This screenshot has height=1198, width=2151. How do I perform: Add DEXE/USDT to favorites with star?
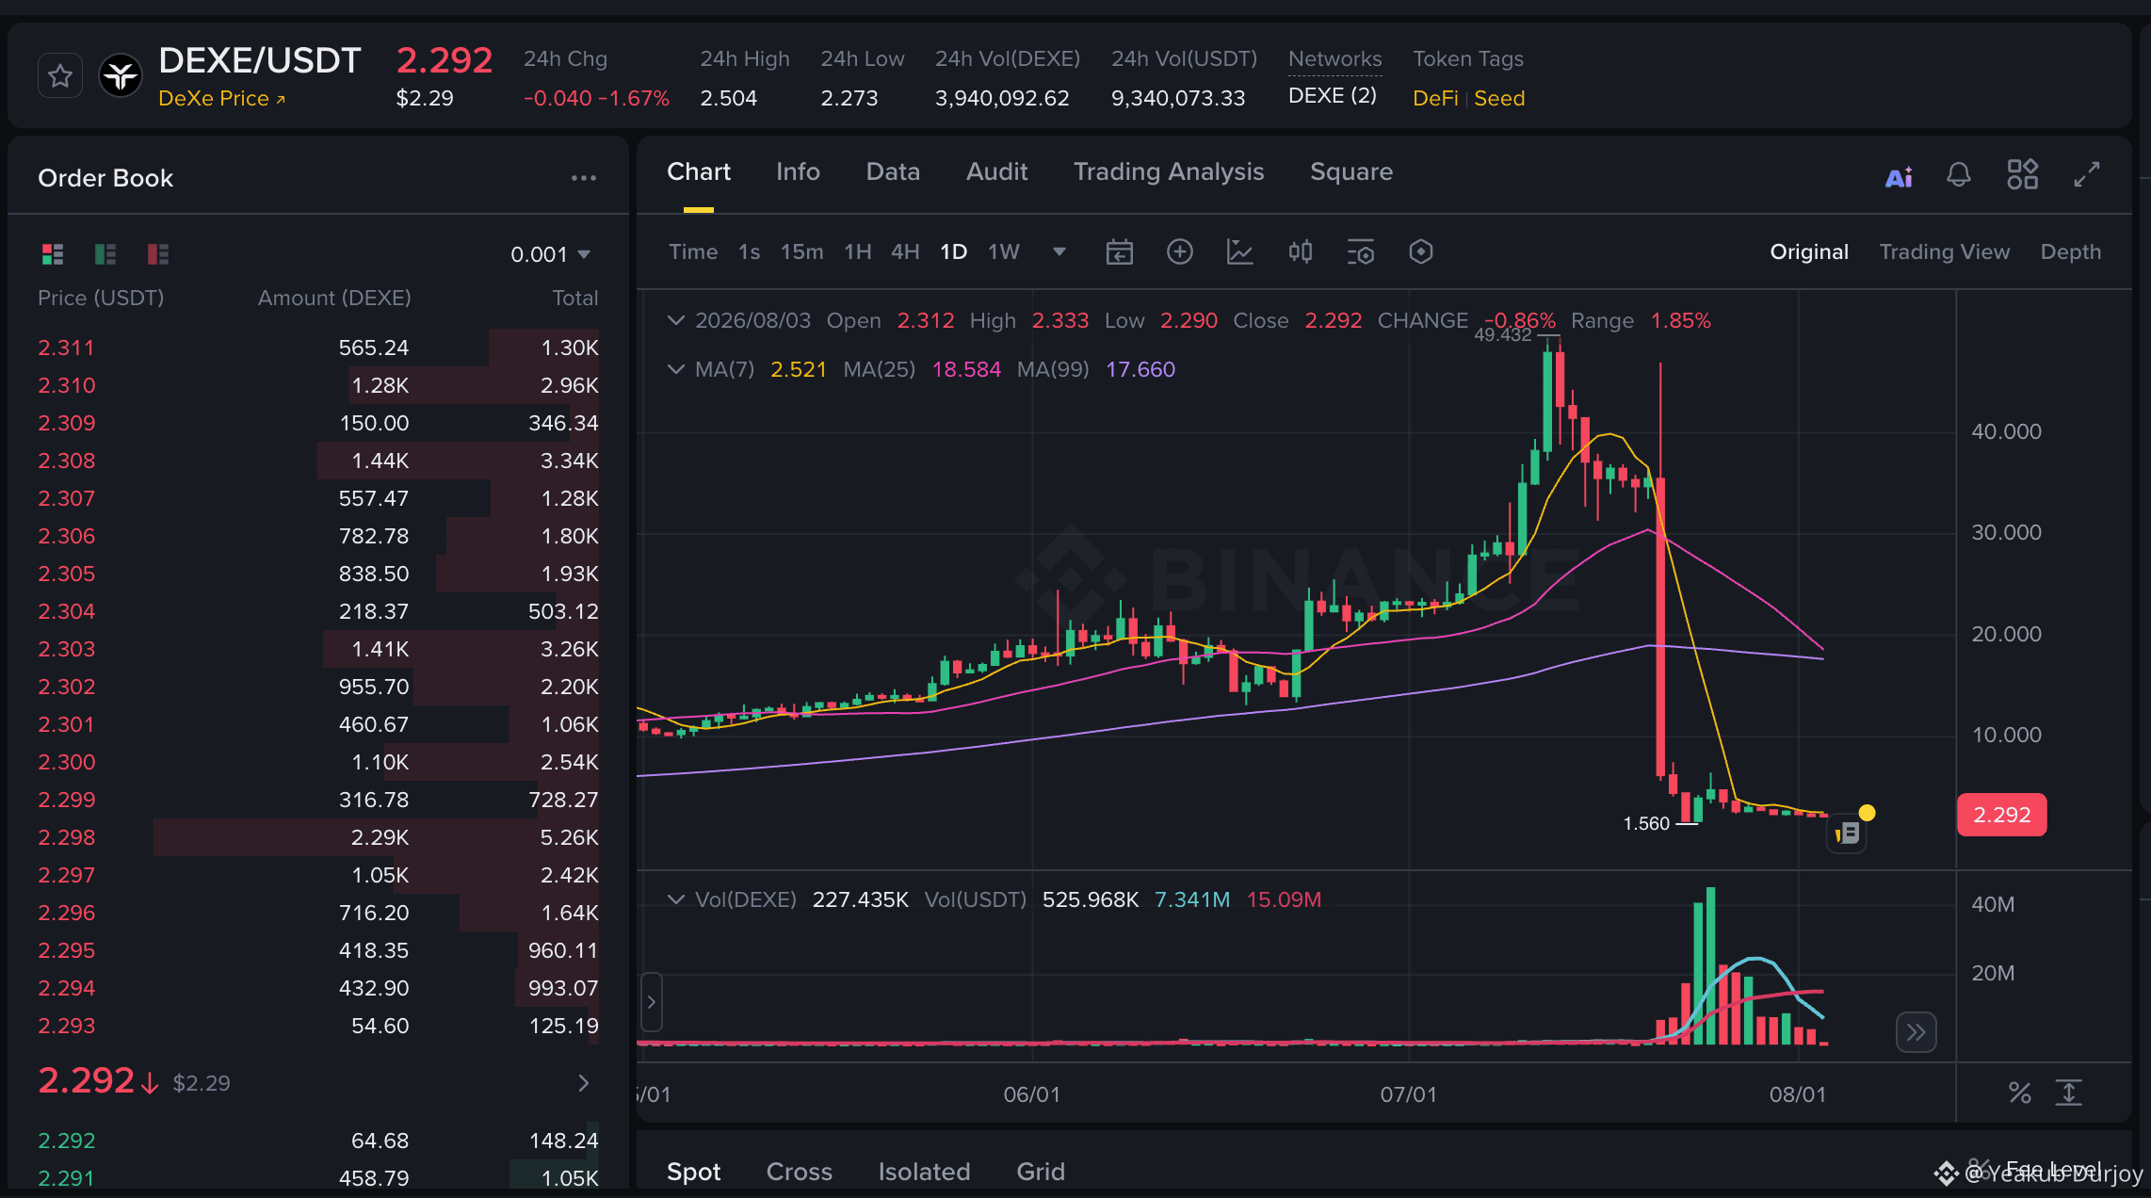click(x=60, y=76)
